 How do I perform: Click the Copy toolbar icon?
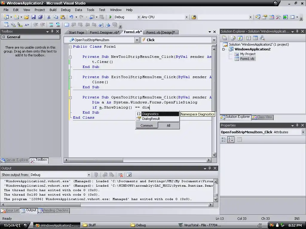coord(56,17)
